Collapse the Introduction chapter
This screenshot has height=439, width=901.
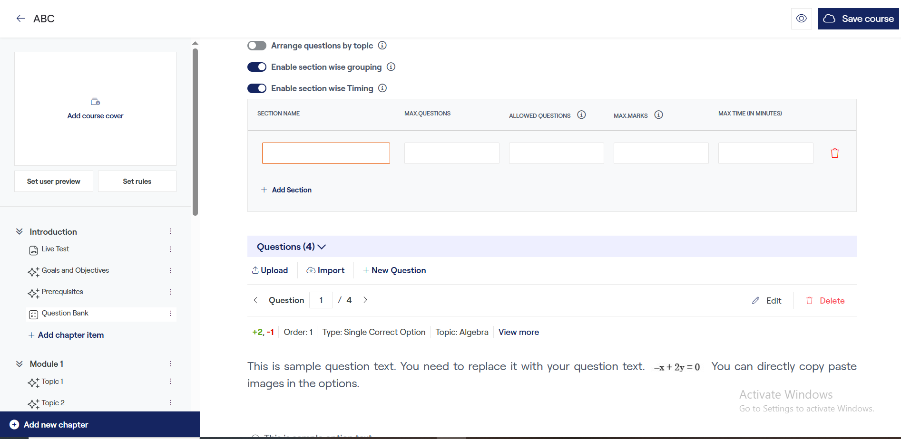coord(20,231)
